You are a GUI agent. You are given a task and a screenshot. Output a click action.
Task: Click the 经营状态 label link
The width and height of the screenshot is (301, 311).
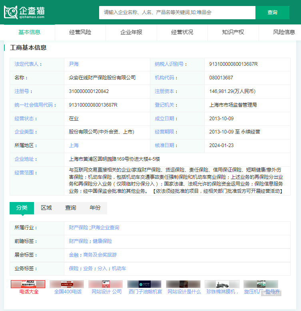click(x=24, y=119)
